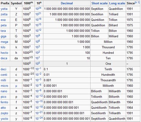The height and width of the screenshot is (122, 141).
Task: Select the Thousand scale cell
Action: [x=108, y=47]
